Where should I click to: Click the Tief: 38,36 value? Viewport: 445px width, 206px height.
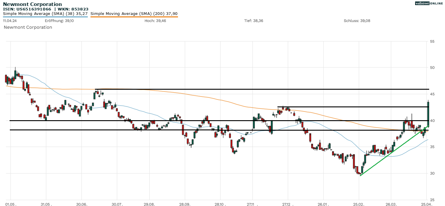(254, 21)
